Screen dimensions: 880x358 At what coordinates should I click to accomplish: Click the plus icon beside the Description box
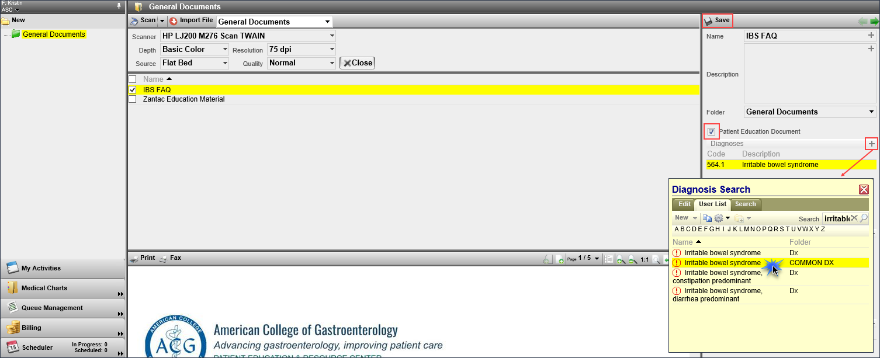tap(871, 49)
